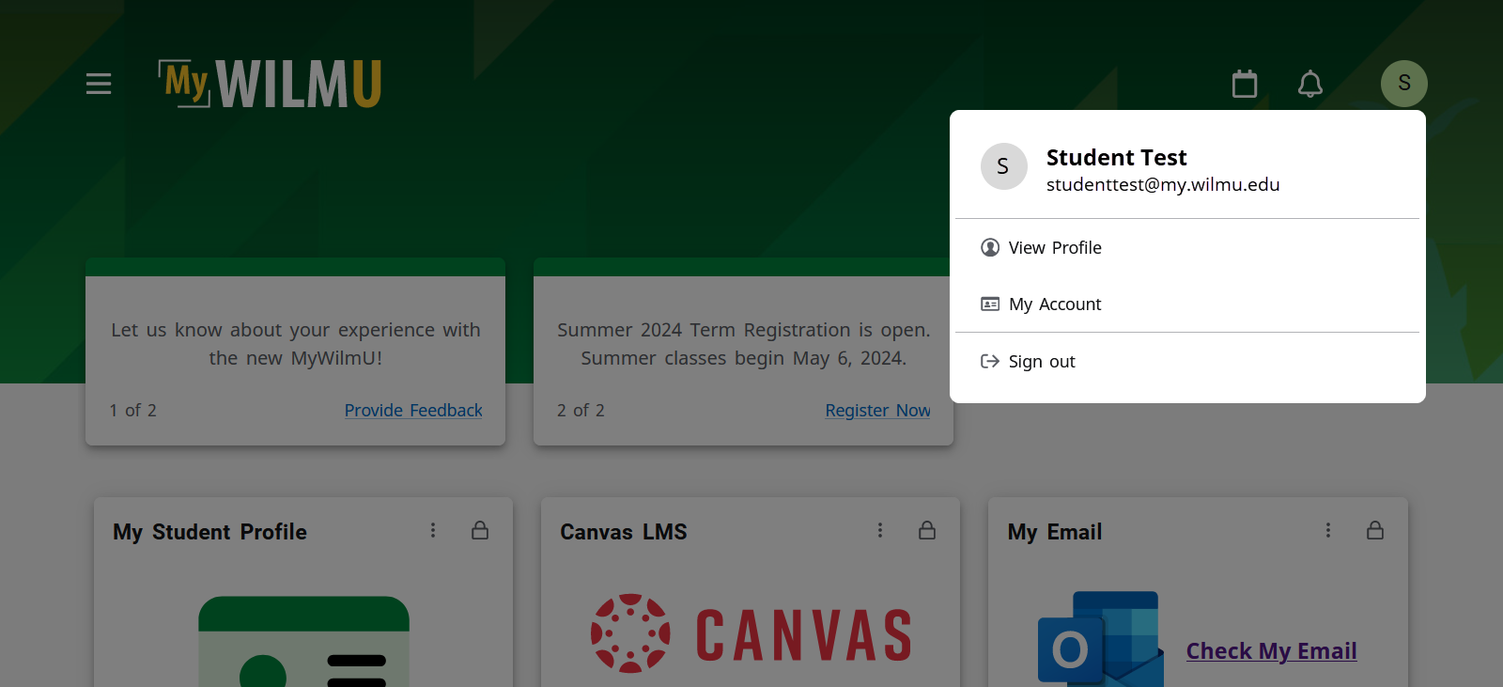Image resolution: width=1503 pixels, height=687 pixels.
Task: Click the green S avatar button
Action: pyautogui.click(x=1404, y=84)
